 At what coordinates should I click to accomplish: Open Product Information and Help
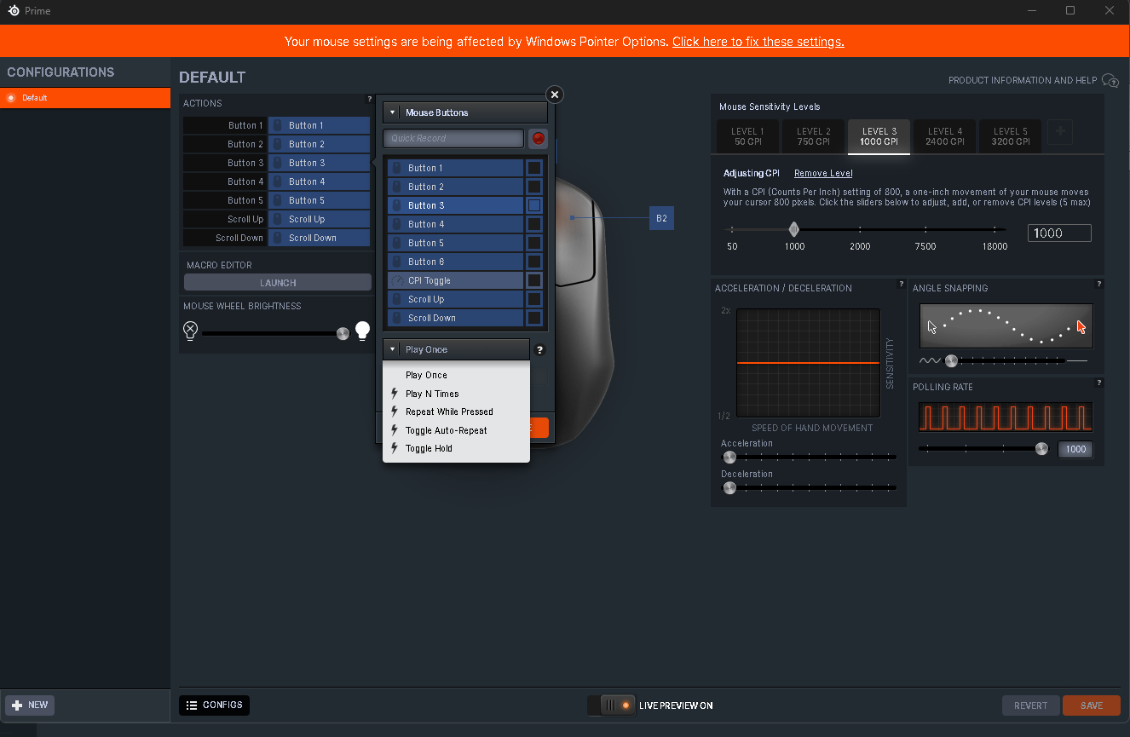(1034, 80)
